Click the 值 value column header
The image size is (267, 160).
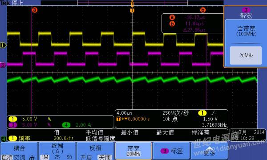pos(57,132)
